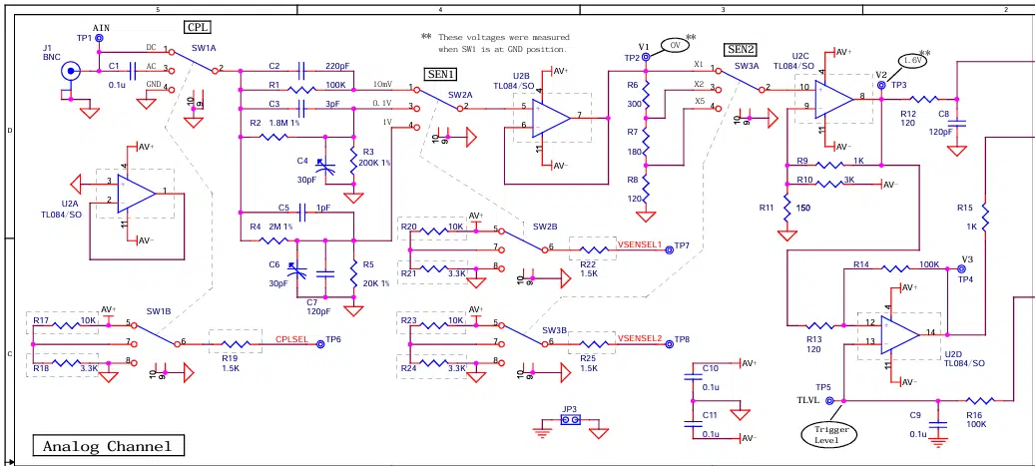The image size is (1035, 466).
Task: Select the red CPLSEL net label
Action: coord(291,338)
